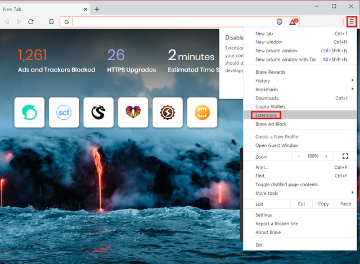
Task: Click the bookmark icon in toolbar
Action: 51,22
